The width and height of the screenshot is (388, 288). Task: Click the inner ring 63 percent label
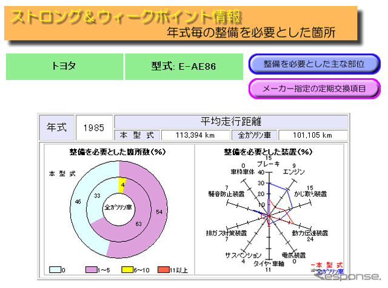pos(139,224)
